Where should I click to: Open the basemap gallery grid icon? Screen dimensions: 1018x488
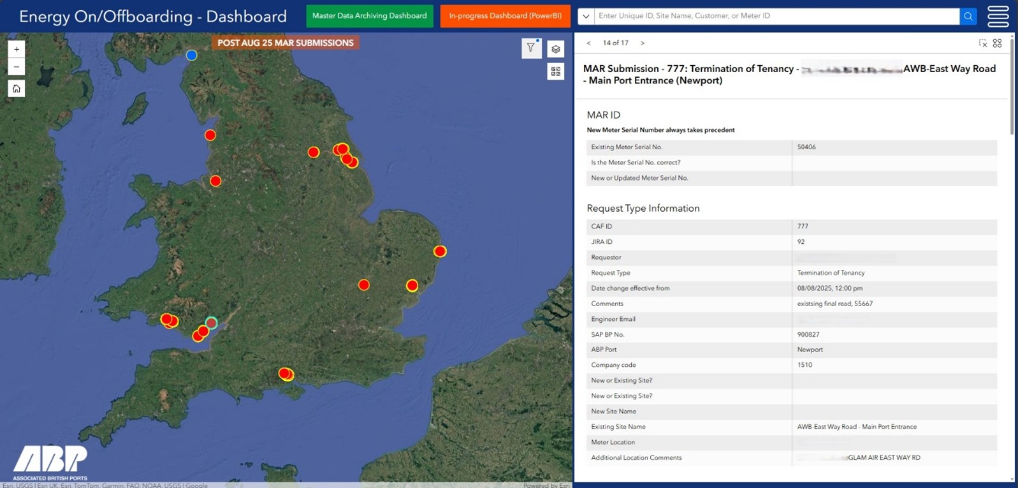point(556,71)
